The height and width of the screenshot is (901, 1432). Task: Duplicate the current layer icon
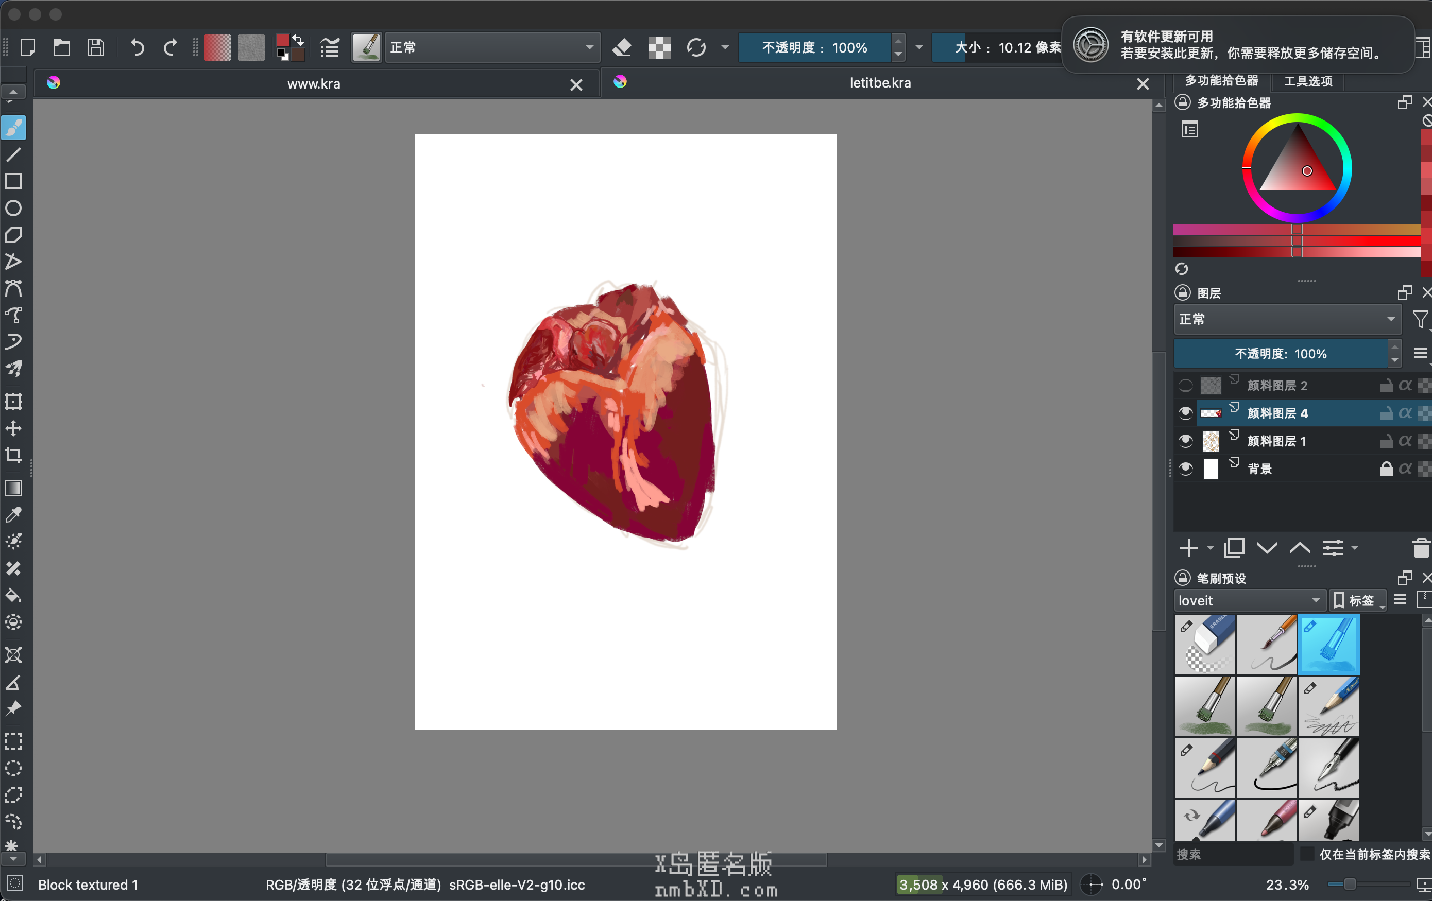tap(1233, 548)
